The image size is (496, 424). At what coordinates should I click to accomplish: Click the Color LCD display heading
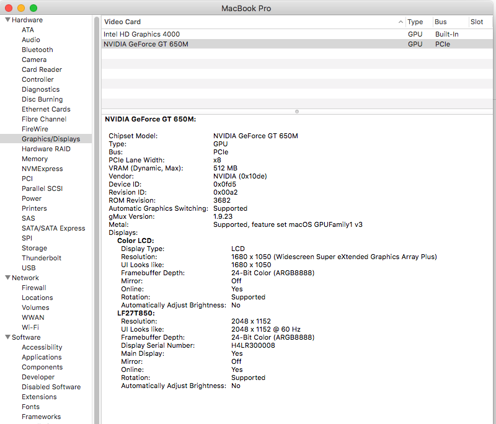pyautogui.click(x=135, y=241)
